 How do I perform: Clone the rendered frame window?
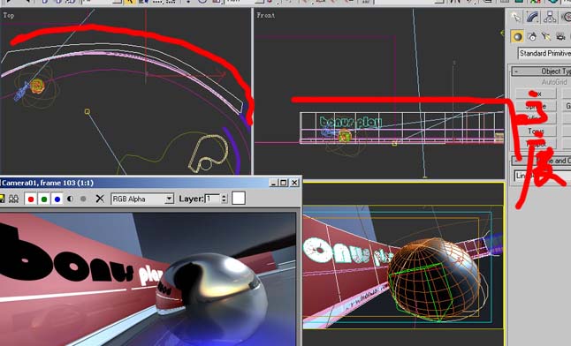coord(13,199)
